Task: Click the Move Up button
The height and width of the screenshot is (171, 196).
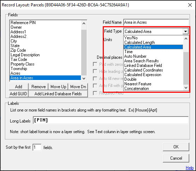Action: tap(58, 87)
